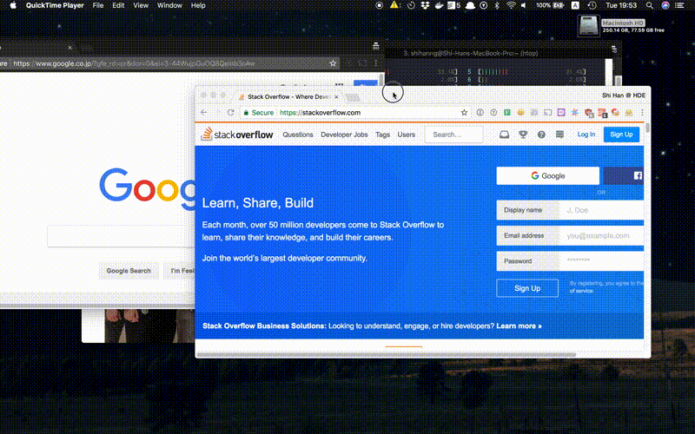The height and width of the screenshot is (434, 695).
Task: Open the Chrome three-dot menu in Stack Overflow window
Action: [642, 113]
